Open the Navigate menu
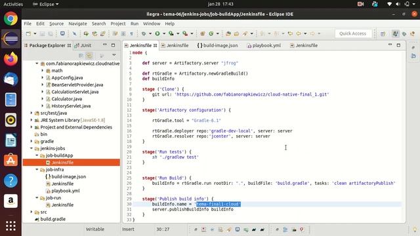420x236 pixels. [77, 24]
